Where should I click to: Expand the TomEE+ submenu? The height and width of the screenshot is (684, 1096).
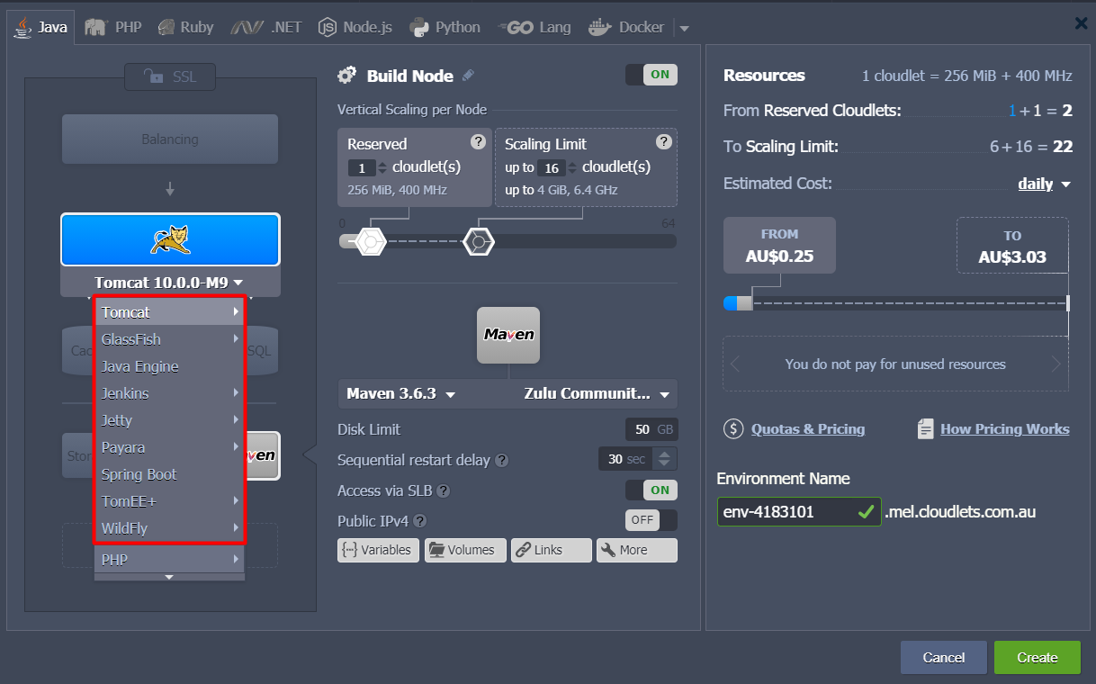[169, 501]
